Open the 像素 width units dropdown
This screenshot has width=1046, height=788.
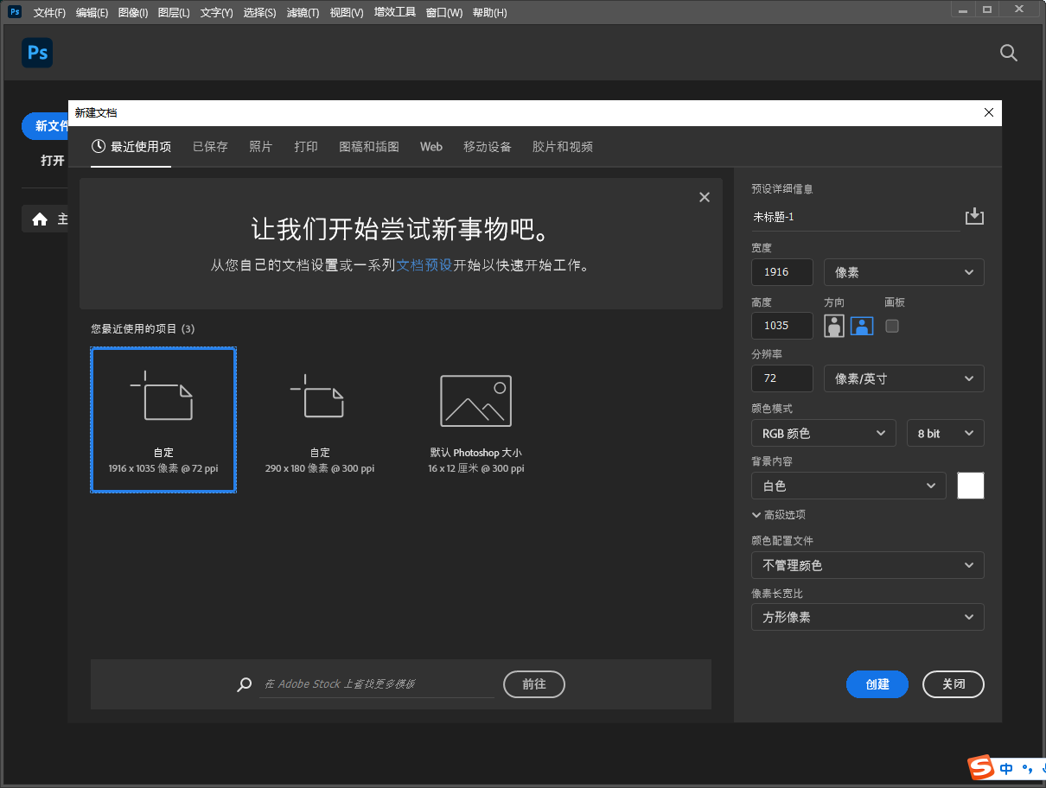coord(903,271)
